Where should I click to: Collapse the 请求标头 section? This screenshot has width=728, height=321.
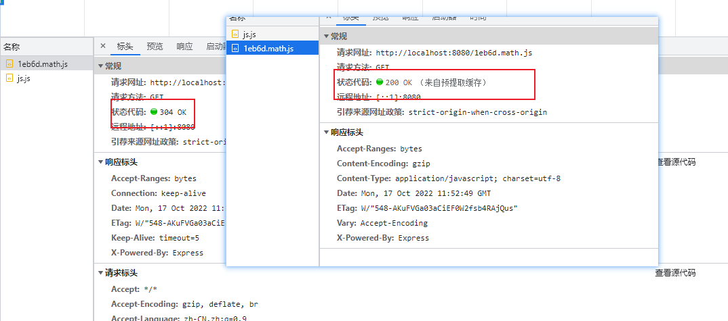[100, 273]
